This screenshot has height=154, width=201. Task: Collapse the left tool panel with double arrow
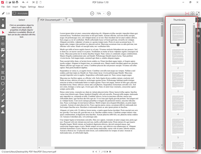pyautogui.click(x=3, y=20)
